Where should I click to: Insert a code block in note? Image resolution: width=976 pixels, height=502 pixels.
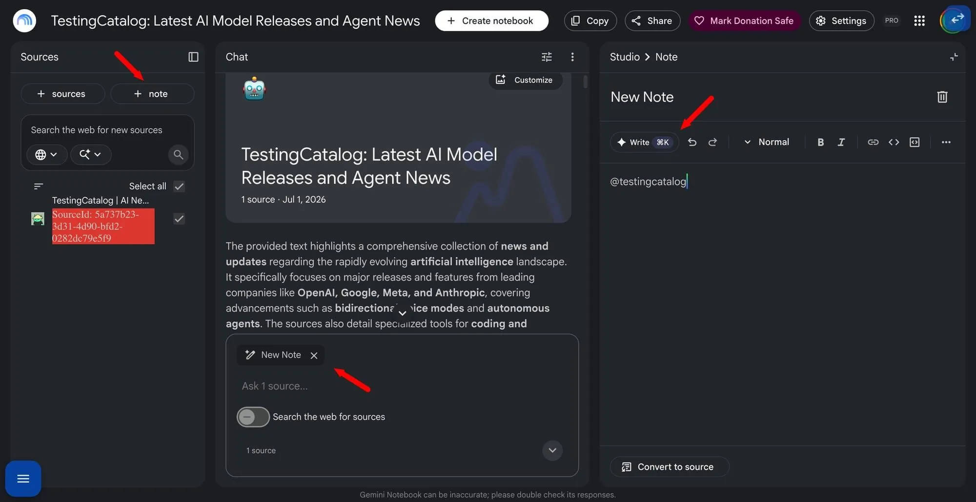pyautogui.click(x=915, y=142)
